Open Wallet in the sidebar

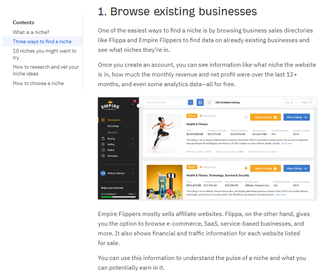coord(111,150)
